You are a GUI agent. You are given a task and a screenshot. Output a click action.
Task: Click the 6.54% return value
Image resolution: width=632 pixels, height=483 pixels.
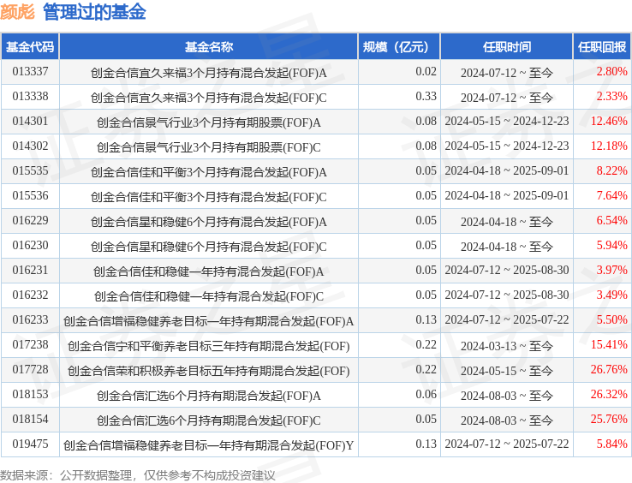611,221
